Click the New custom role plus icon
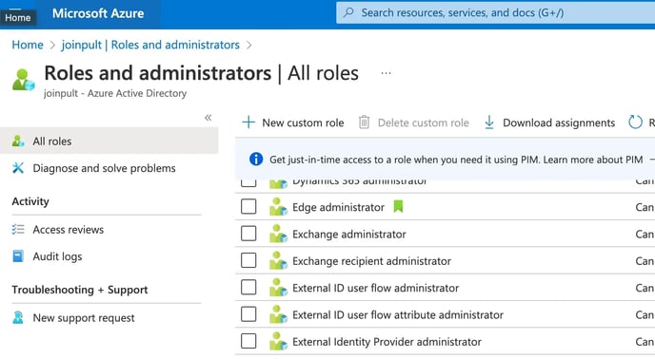The width and height of the screenshot is (655, 359). [x=248, y=123]
